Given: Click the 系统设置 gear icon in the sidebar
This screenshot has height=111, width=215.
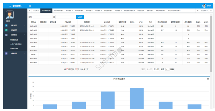Looking at the screenshot, I should (x=6, y=53).
